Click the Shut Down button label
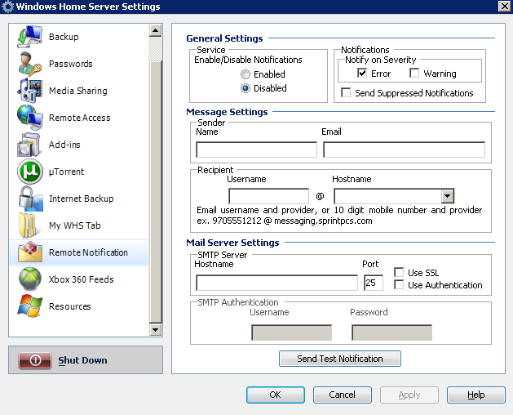This screenshot has width=513, height=415. coord(82,360)
